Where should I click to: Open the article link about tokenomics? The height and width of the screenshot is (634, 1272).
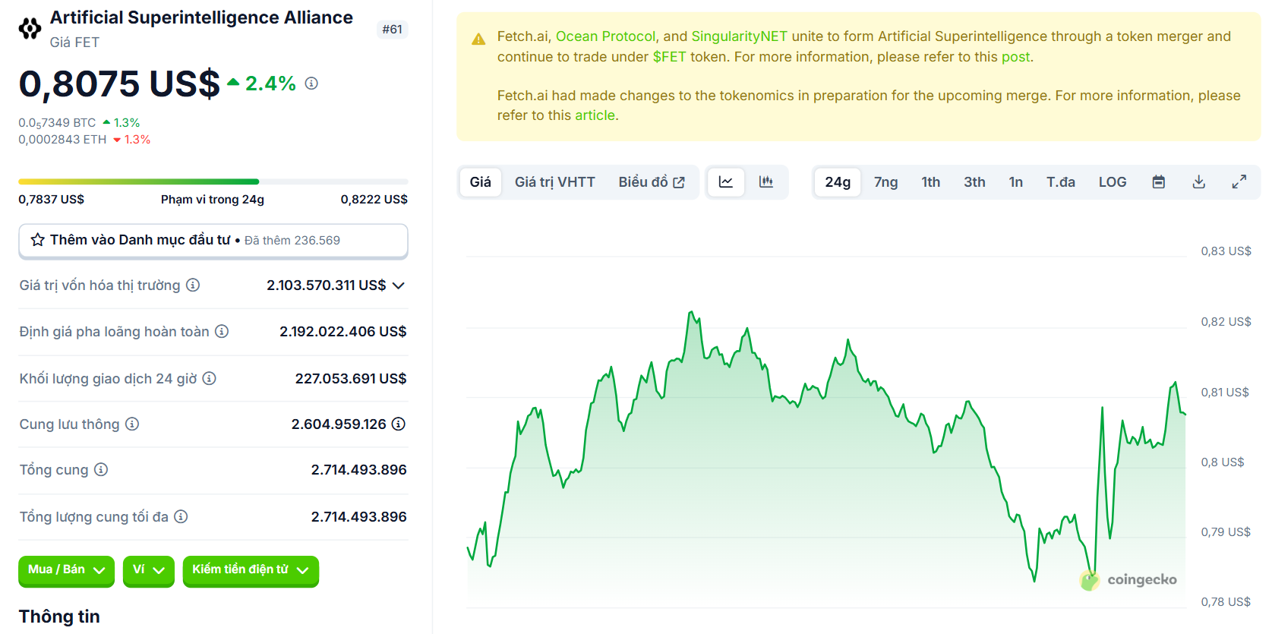click(595, 115)
